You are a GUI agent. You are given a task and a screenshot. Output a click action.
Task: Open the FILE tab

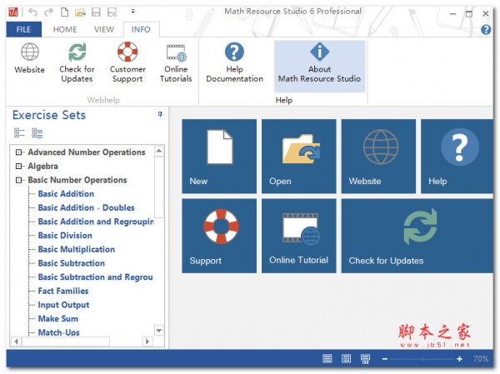coord(23,30)
